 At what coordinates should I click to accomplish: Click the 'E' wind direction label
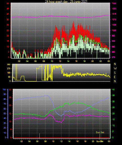tap(115, 77)
